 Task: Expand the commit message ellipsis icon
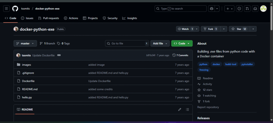59,55
